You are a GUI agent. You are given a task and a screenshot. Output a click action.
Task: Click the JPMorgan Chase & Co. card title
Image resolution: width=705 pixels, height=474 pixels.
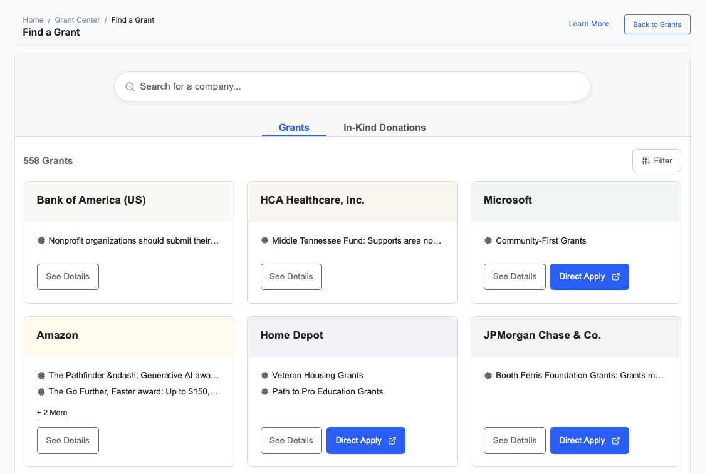[x=542, y=335]
